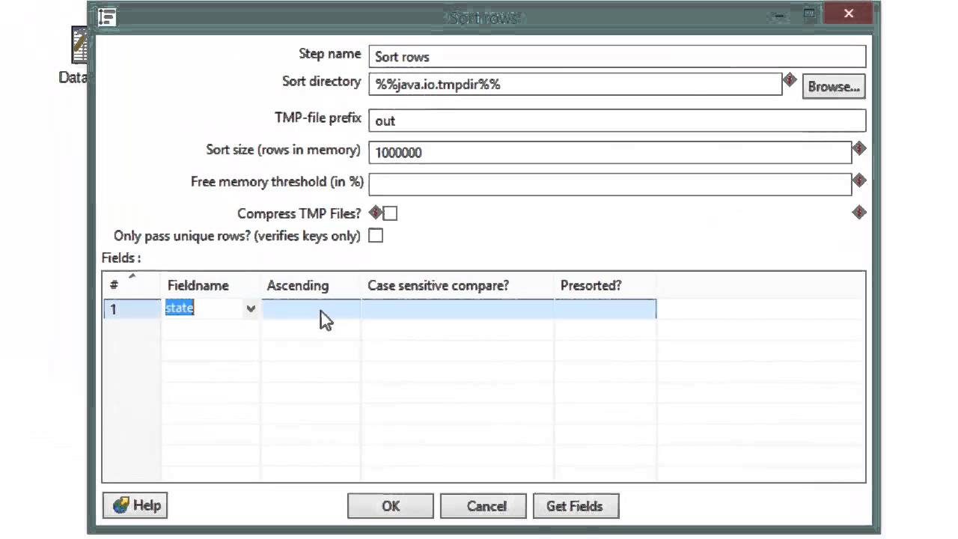Click the Presorted? column header
Screen dimensions: 958x539
(605, 285)
